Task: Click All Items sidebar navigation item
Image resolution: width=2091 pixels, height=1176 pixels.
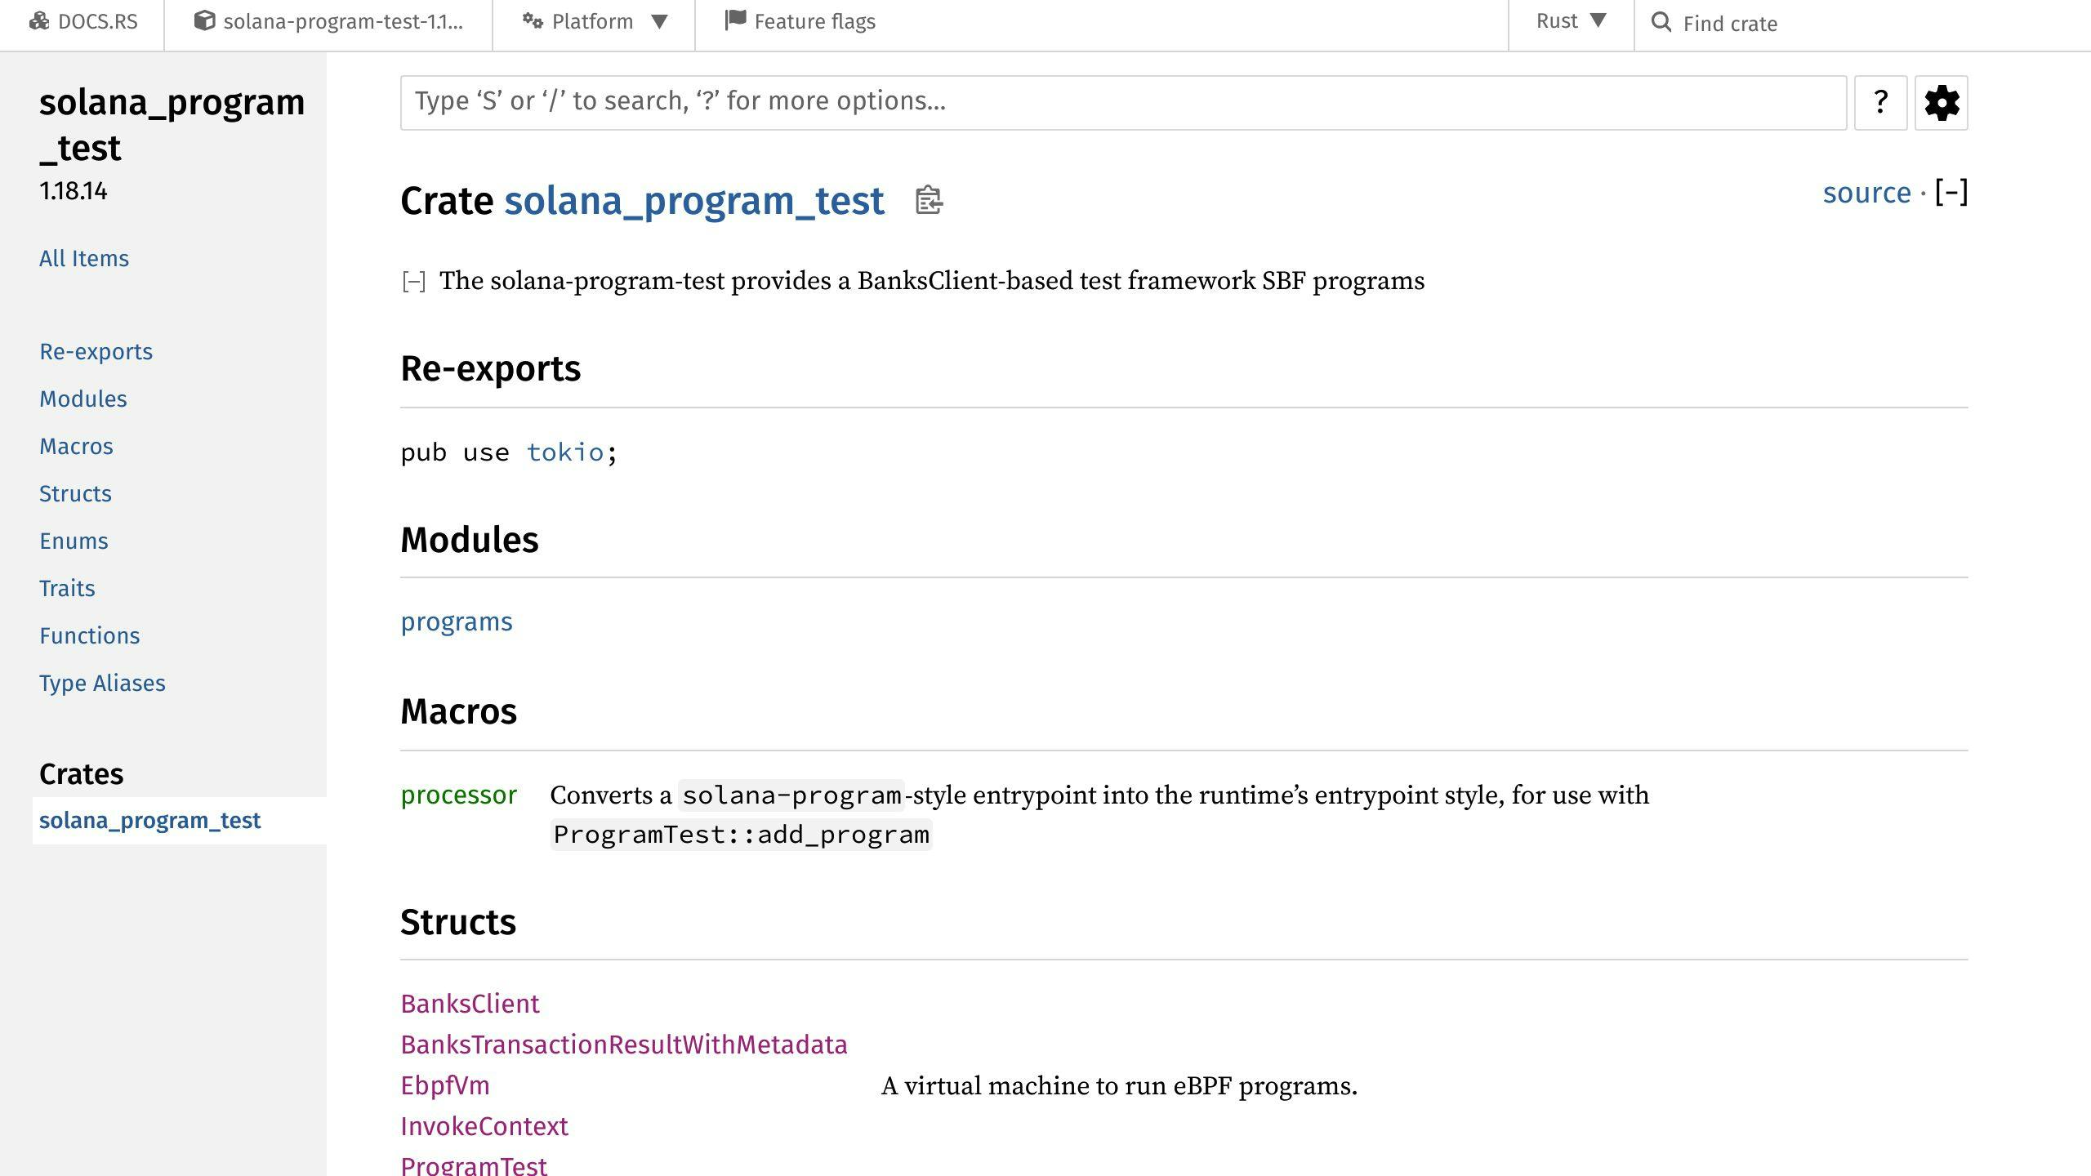Action: coord(83,258)
